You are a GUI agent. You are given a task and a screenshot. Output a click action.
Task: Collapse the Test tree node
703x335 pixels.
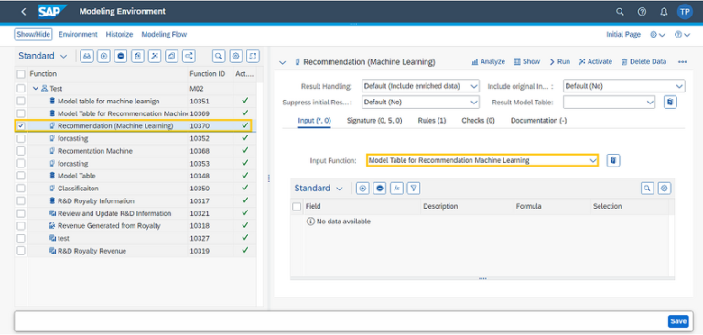click(36, 89)
